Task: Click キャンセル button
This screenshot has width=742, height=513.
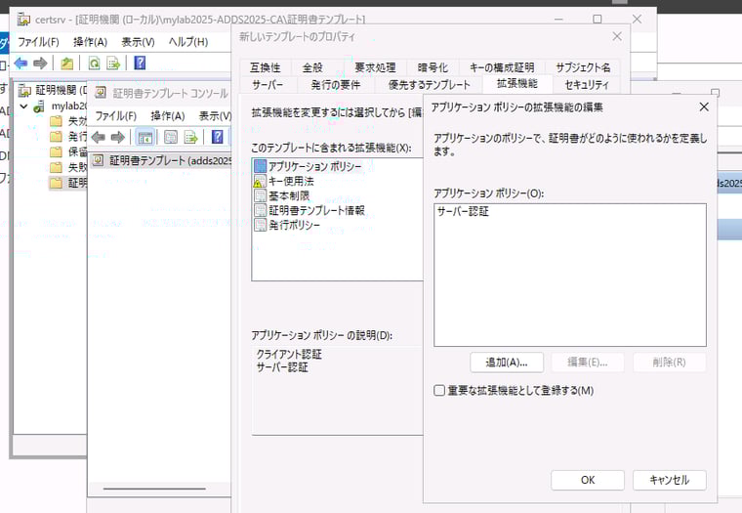Action: tap(669, 480)
